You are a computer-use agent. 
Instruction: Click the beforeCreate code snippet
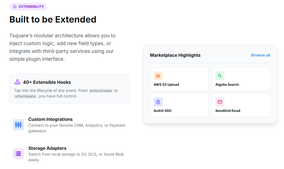(101, 91)
